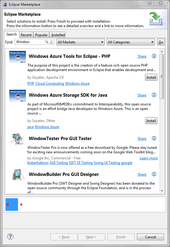
Task: Click Learn more link for WindowTester Pro
Action: [149, 158]
